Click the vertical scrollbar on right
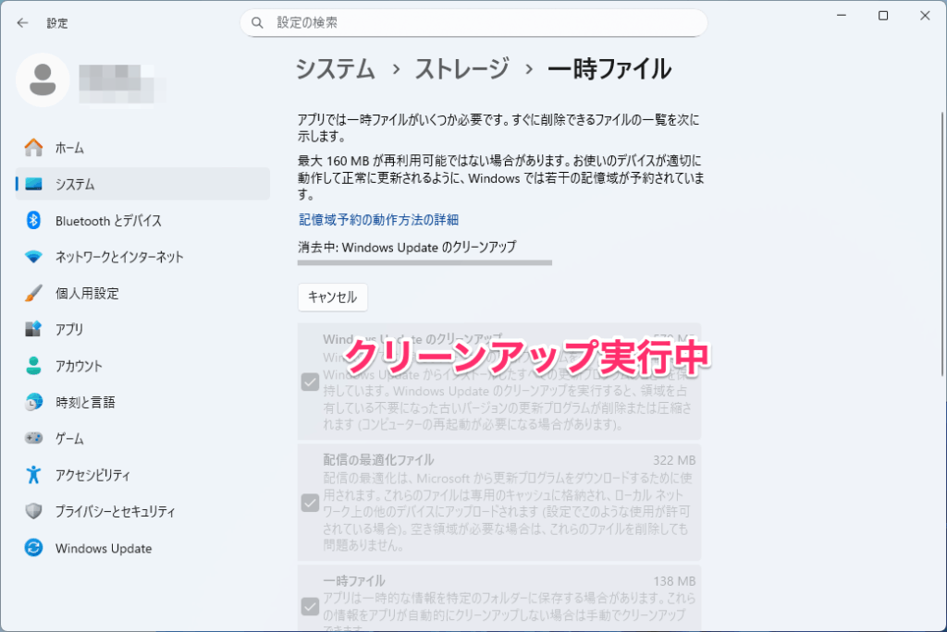 tap(942, 245)
